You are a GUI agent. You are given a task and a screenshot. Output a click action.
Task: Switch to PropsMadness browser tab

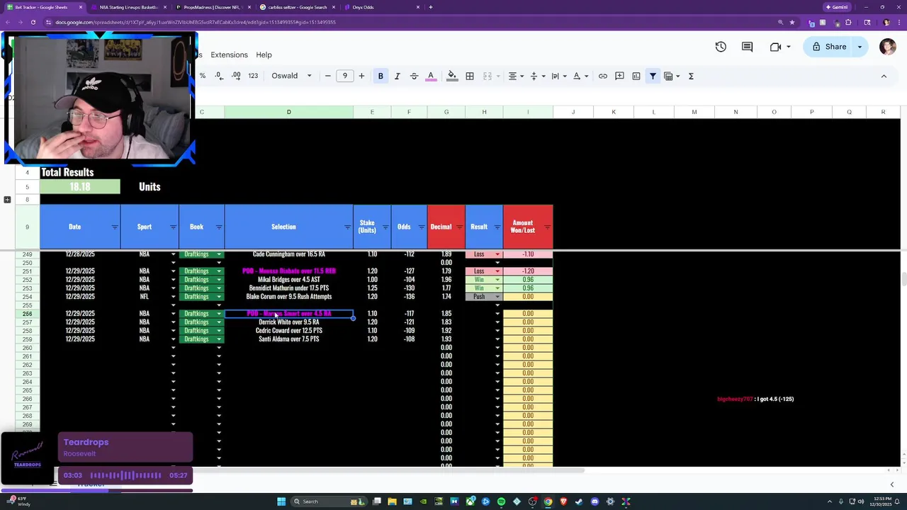213,7
